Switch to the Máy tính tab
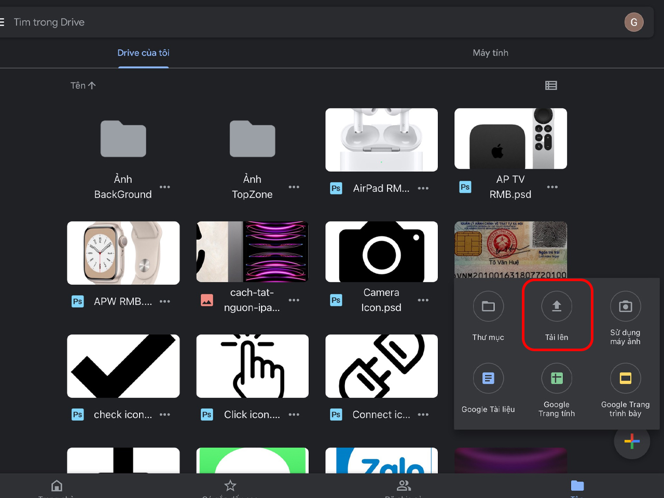664x498 pixels. point(490,53)
